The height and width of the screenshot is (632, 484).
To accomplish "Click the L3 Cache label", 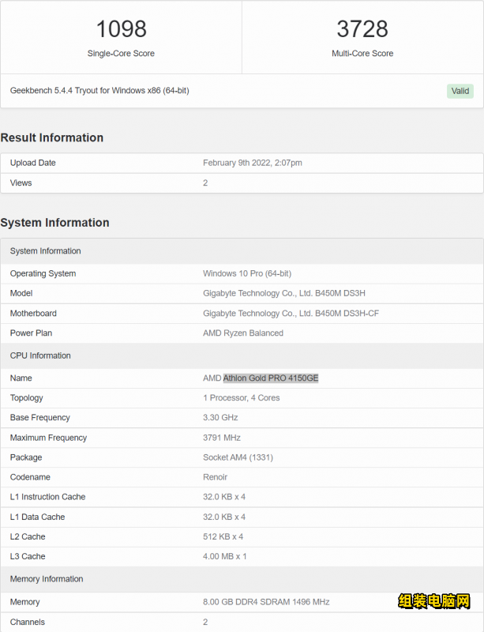I will 28,557.
